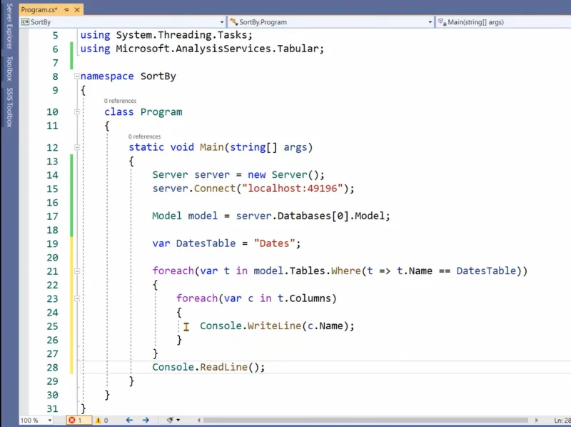The height and width of the screenshot is (427, 571).
Task: Navigate backward with the left arrow
Action: [x=129, y=421]
